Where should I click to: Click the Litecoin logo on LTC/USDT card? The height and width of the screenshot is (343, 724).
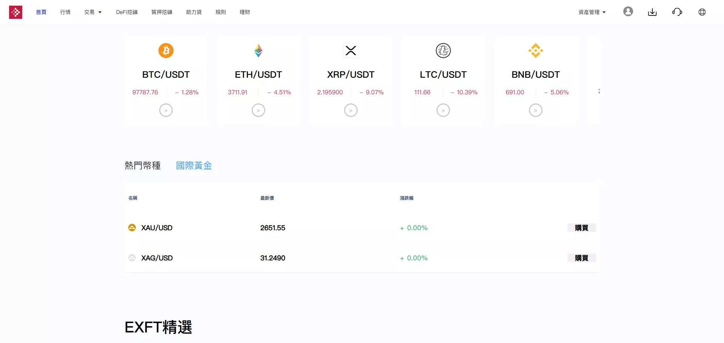tap(443, 50)
